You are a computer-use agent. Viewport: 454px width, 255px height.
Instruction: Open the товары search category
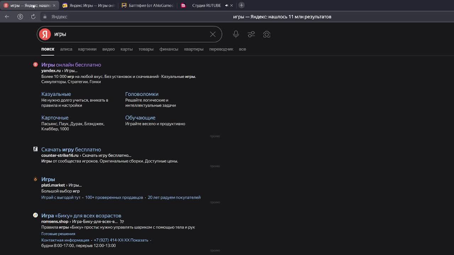(146, 49)
